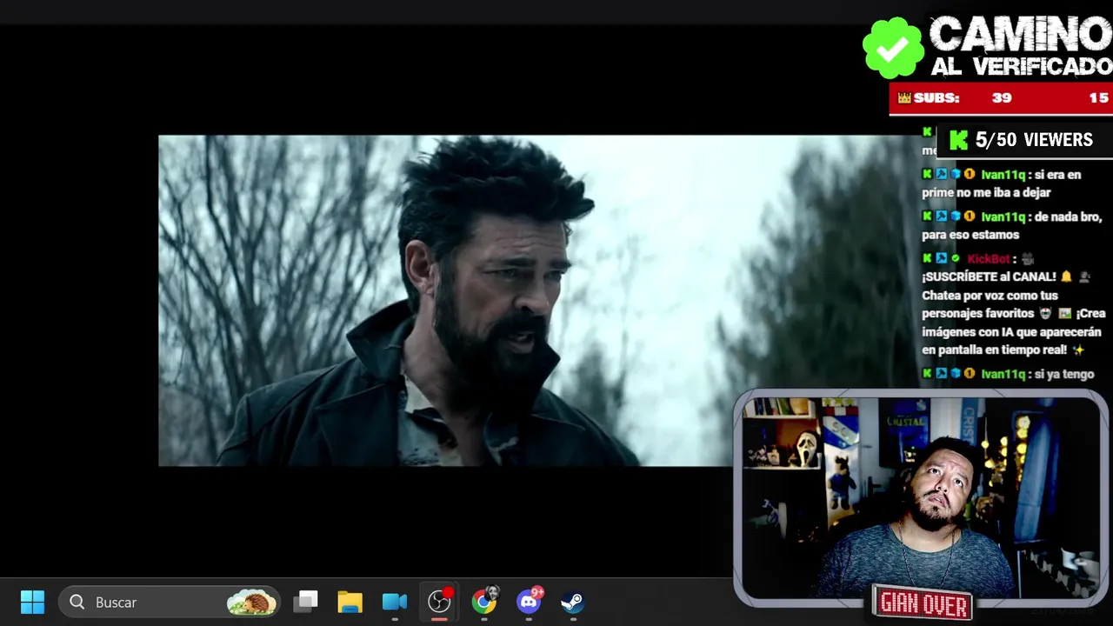This screenshot has height=626, width=1113.
Task: Click the Buscar search box in taskbar
Action: point(170,602)
